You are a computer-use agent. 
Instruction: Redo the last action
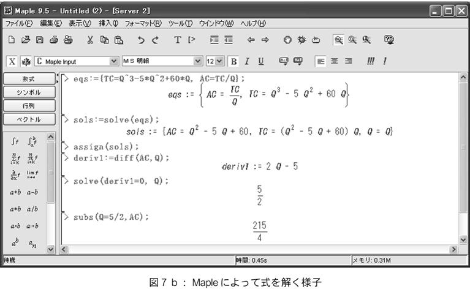(x=155, y=40)
